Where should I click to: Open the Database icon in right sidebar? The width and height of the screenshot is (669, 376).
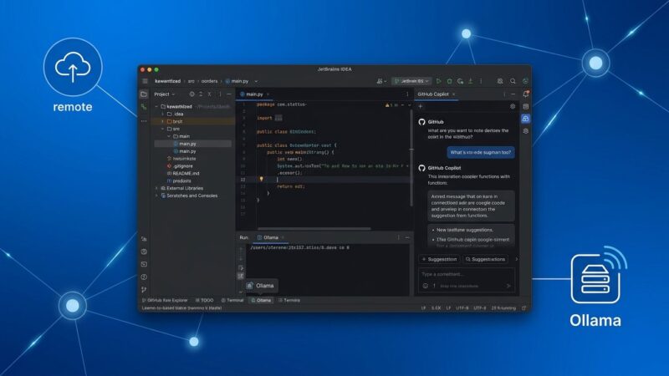(526, 107)
